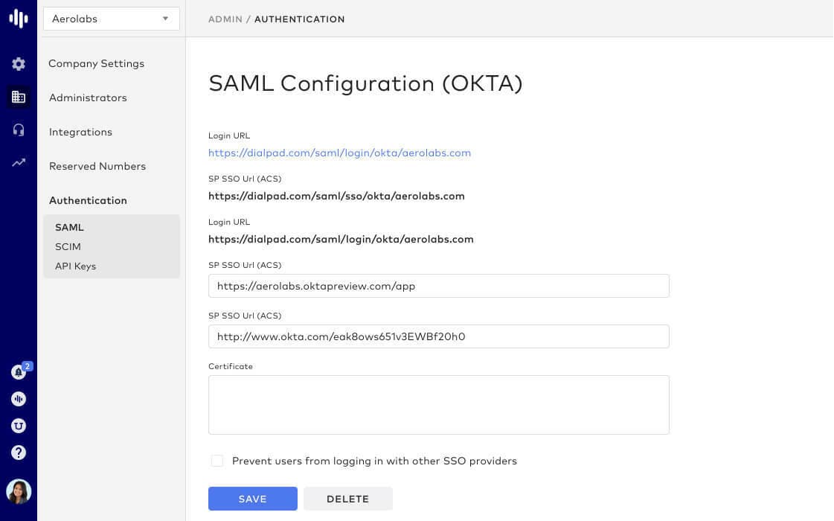Save the SAML configuration
This screenshot has height=521, width=834.
(x=252, y=499)
